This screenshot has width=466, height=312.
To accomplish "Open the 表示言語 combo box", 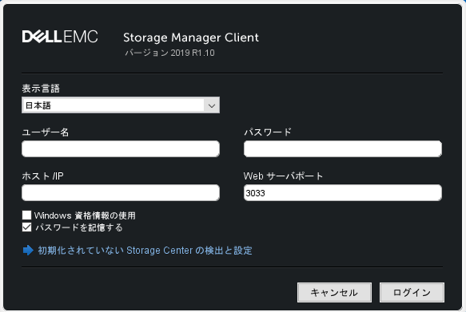I will click(x=121, y=105).
